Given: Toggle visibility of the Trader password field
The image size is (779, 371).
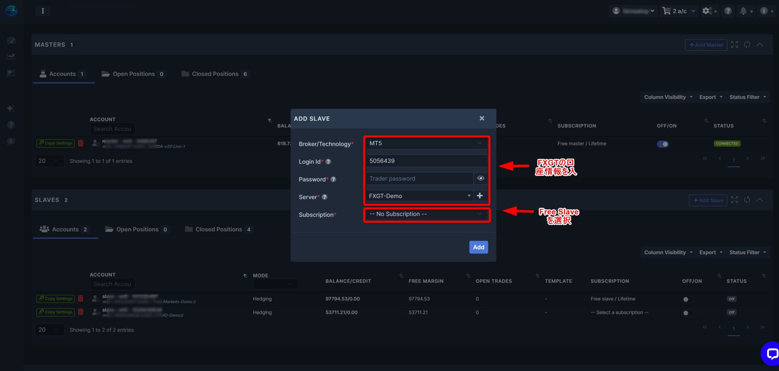Looking at the screenshot, I should point(480,178).
